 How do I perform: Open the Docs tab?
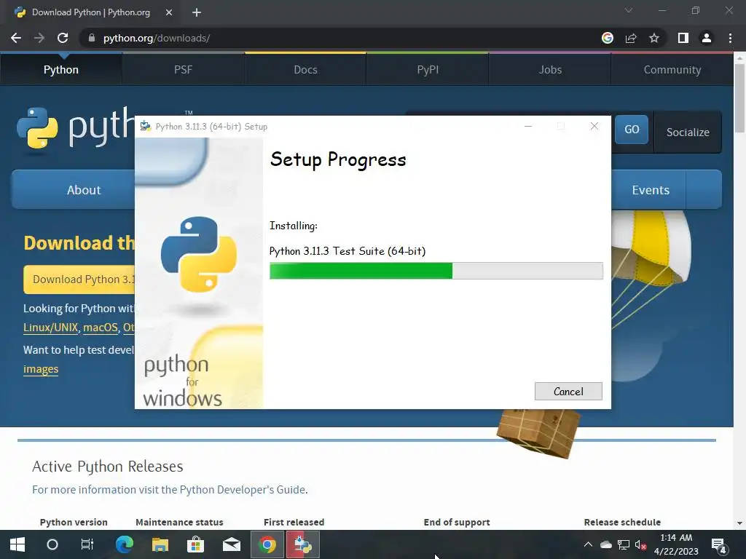tap(305, 69)
